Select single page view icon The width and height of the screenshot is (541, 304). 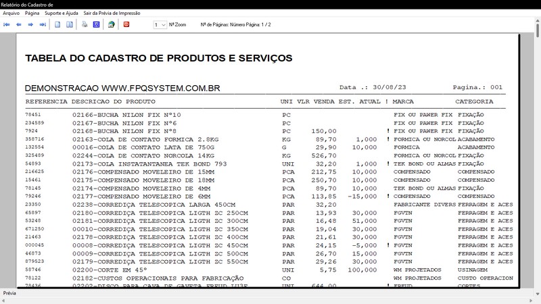point(58,24)
